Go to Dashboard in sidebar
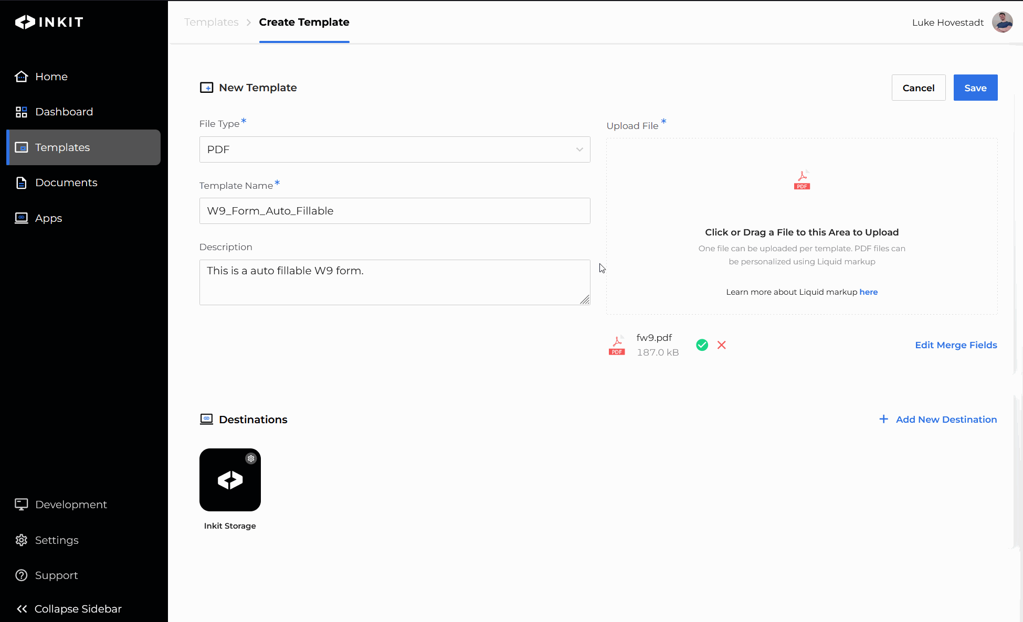 (64, 112)
